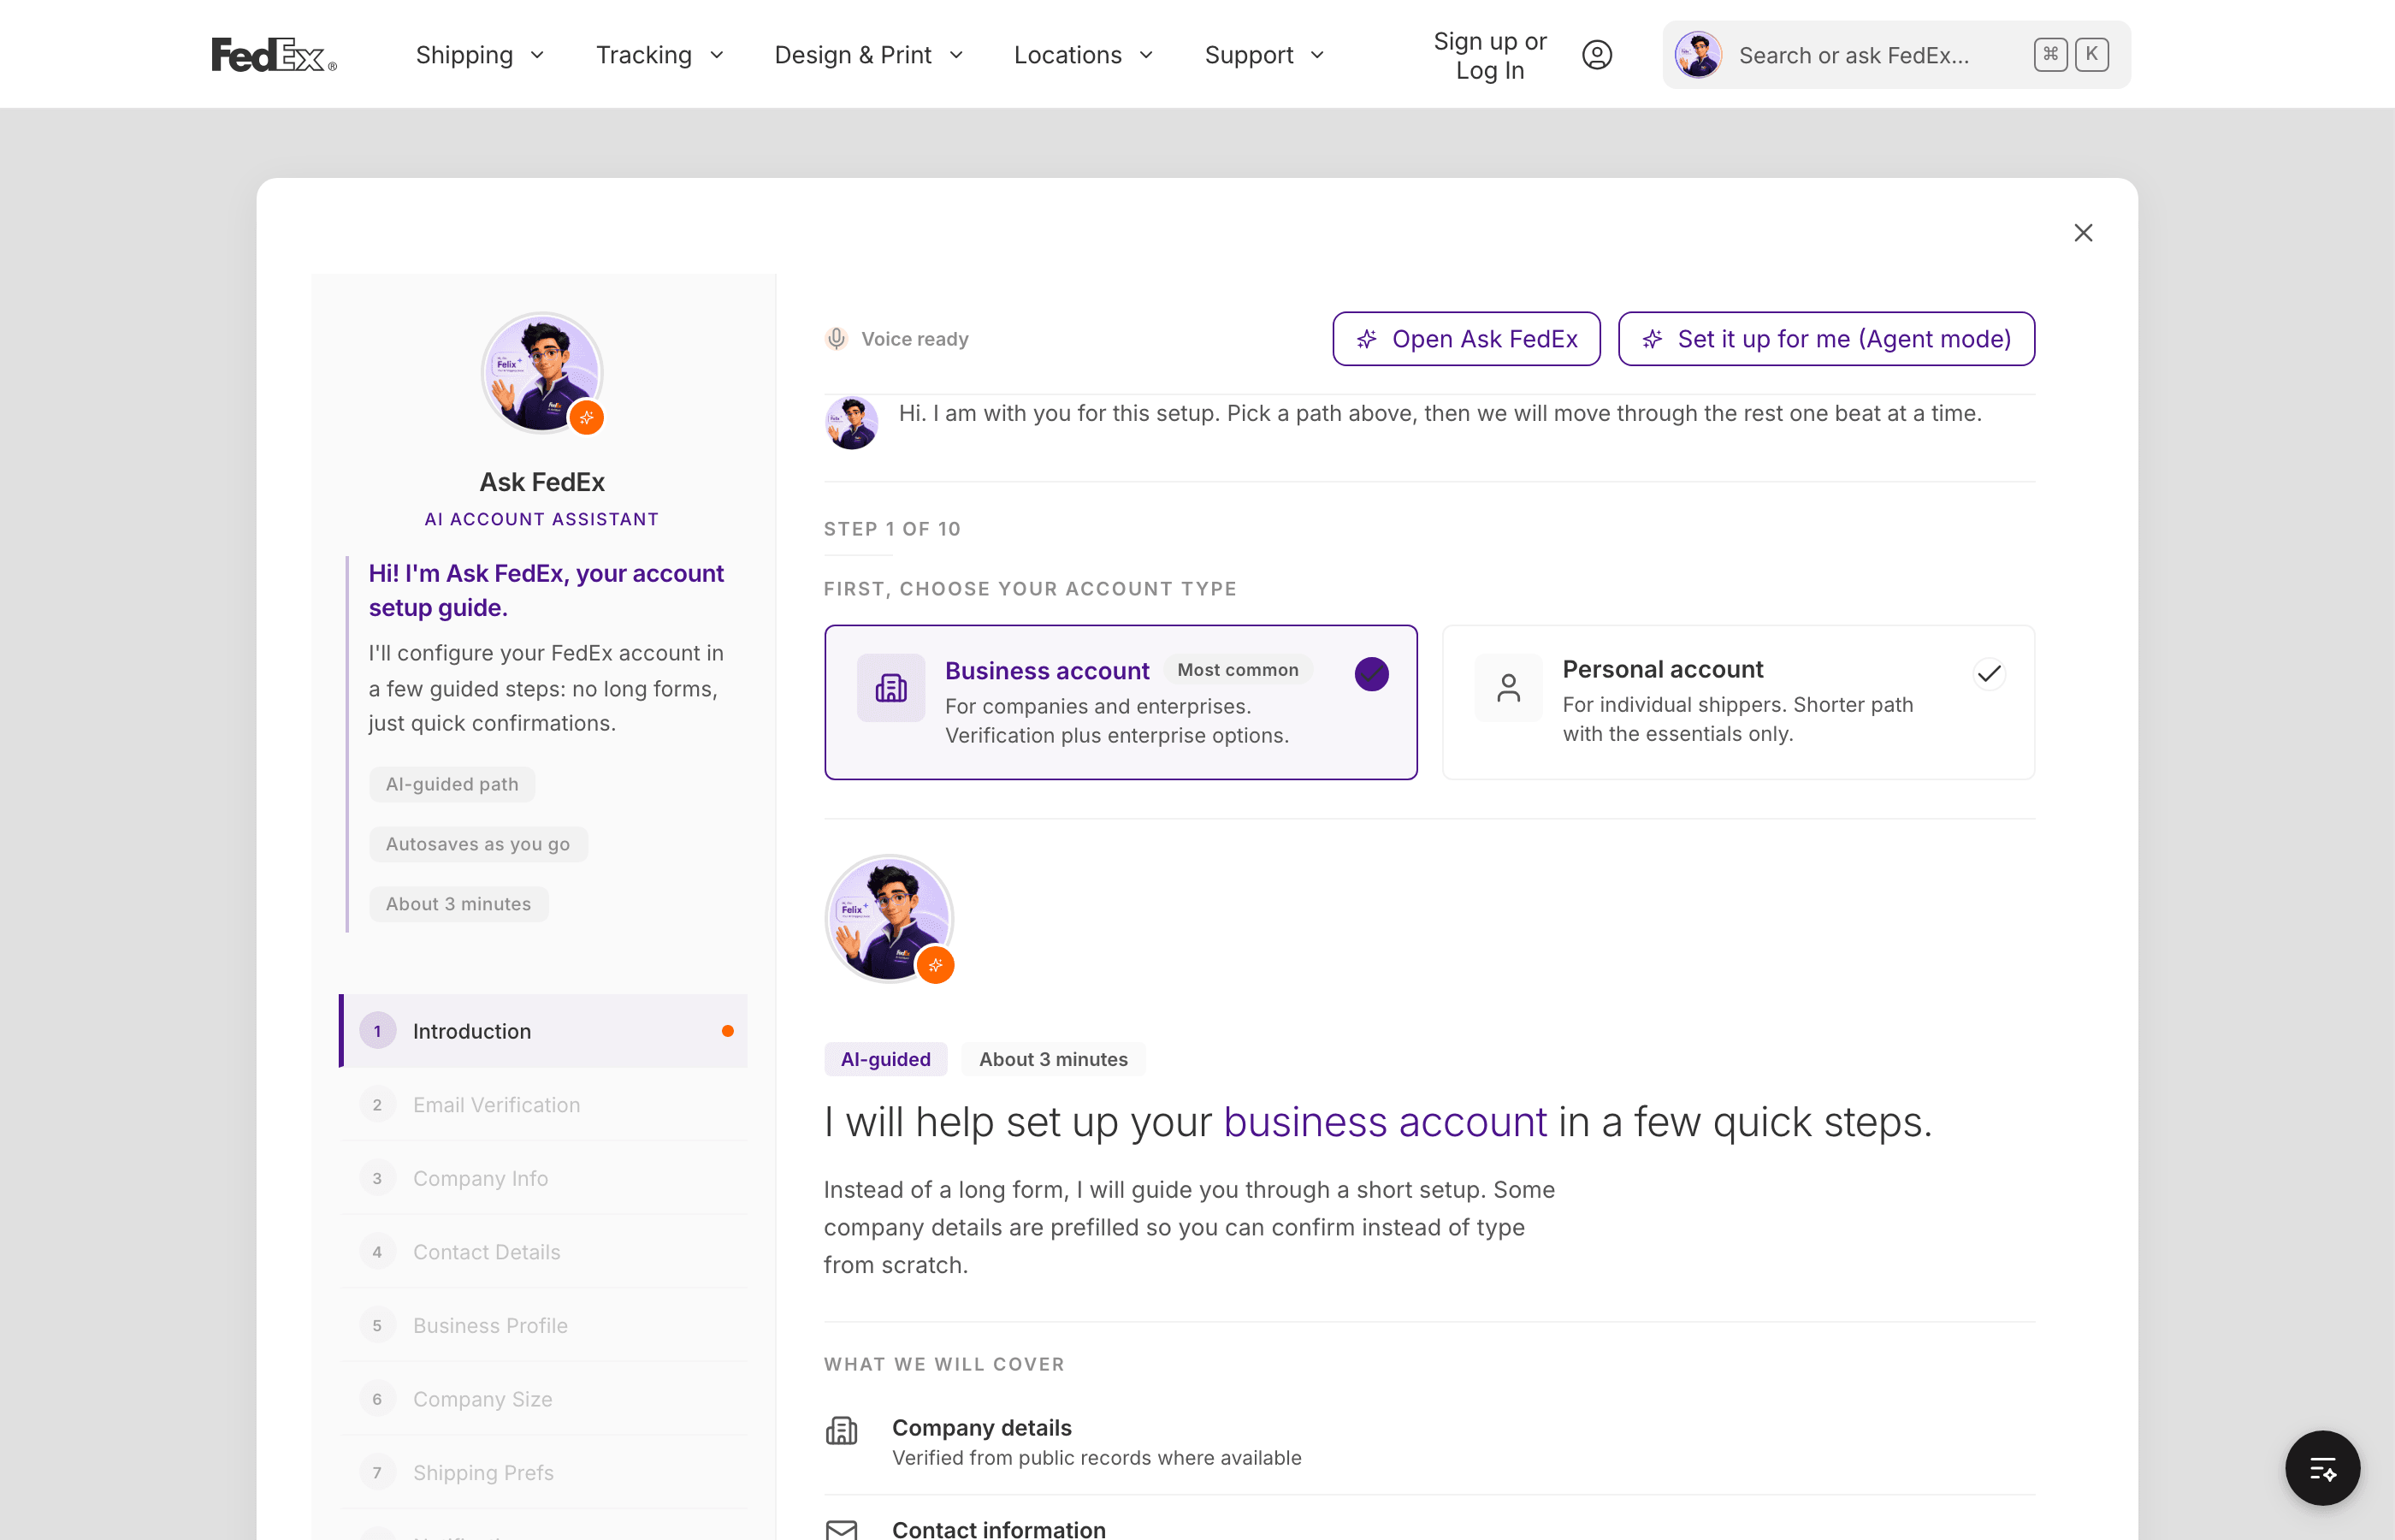Screen dimensions: 2395x1540
Task: Select Shipping Prefs step in sidebar
Action: coord(544,1473)
